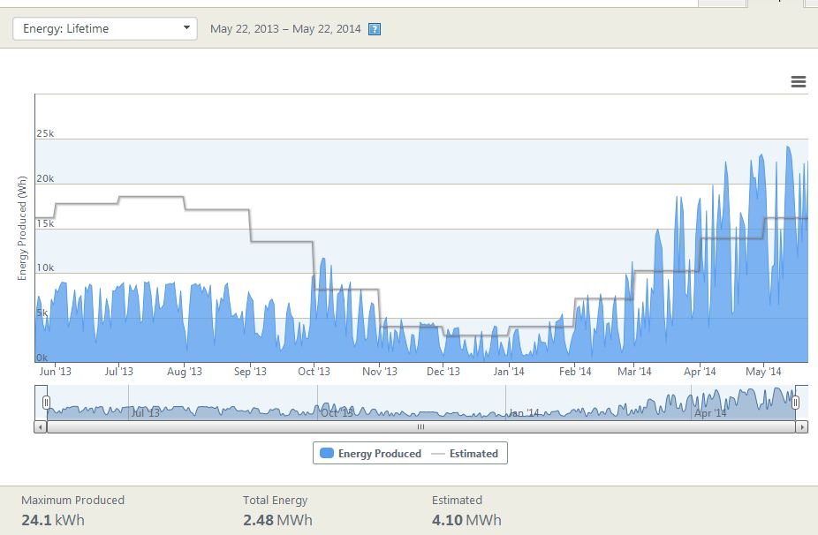
Task: Click the navigator scrollbar thumb grip
Action: (420, 426)
